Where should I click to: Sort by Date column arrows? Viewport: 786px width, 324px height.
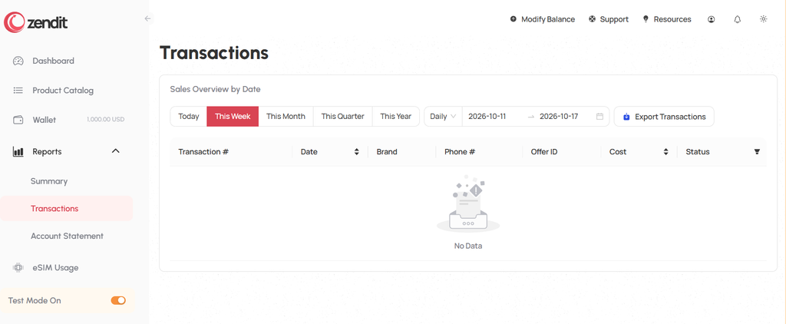click(x=356, y=152)
